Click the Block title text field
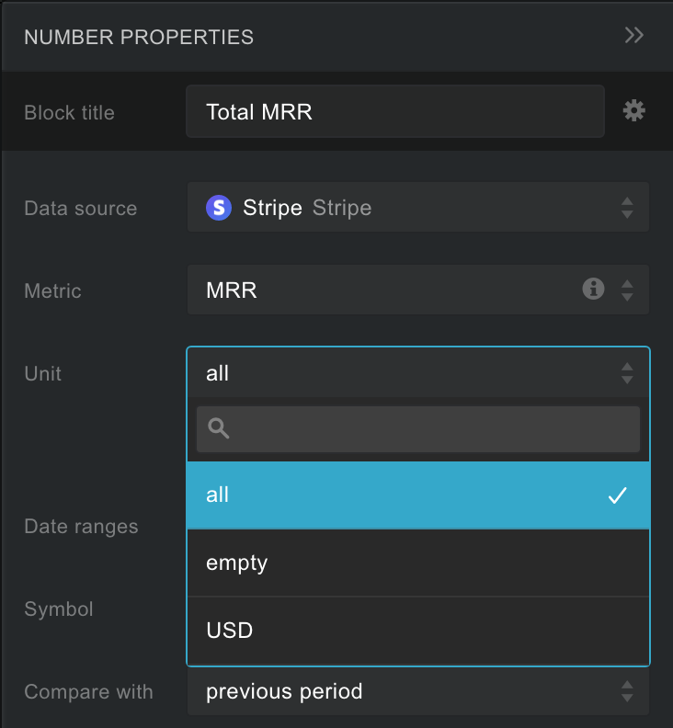 pos(395,112)
